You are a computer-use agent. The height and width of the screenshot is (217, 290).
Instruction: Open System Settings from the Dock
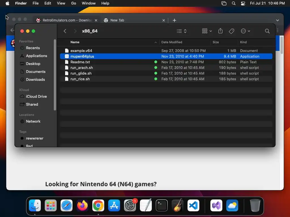pos(130,205)
